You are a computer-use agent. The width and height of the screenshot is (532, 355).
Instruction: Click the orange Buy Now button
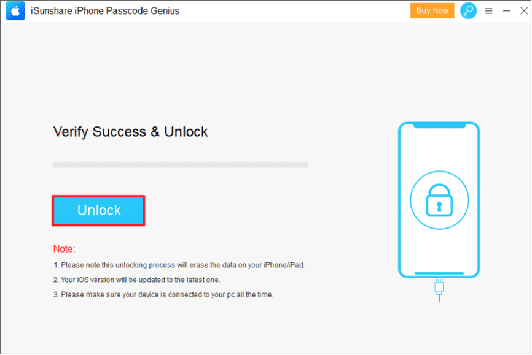[432, 10]
